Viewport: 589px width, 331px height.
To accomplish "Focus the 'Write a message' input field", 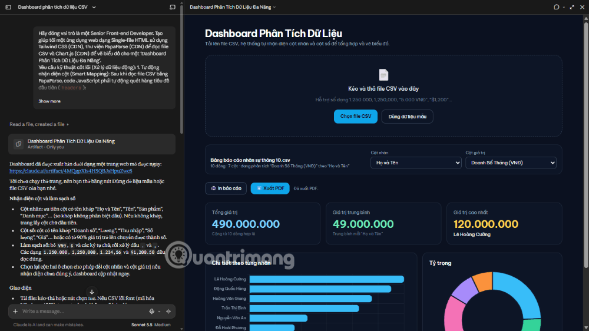I will (x=82, y=311).
